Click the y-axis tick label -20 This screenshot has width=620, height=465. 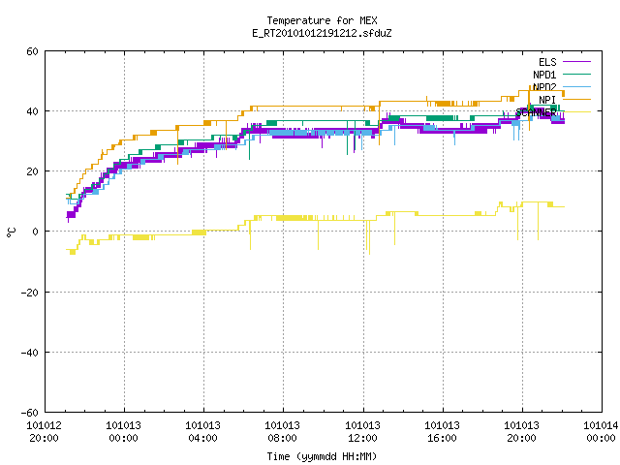[30, 293]
